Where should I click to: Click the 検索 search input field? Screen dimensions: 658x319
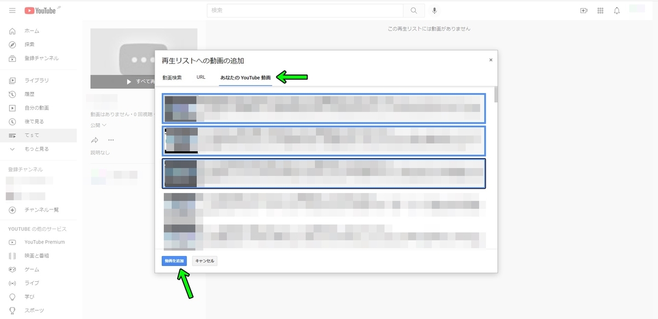(x=302, y=10)
